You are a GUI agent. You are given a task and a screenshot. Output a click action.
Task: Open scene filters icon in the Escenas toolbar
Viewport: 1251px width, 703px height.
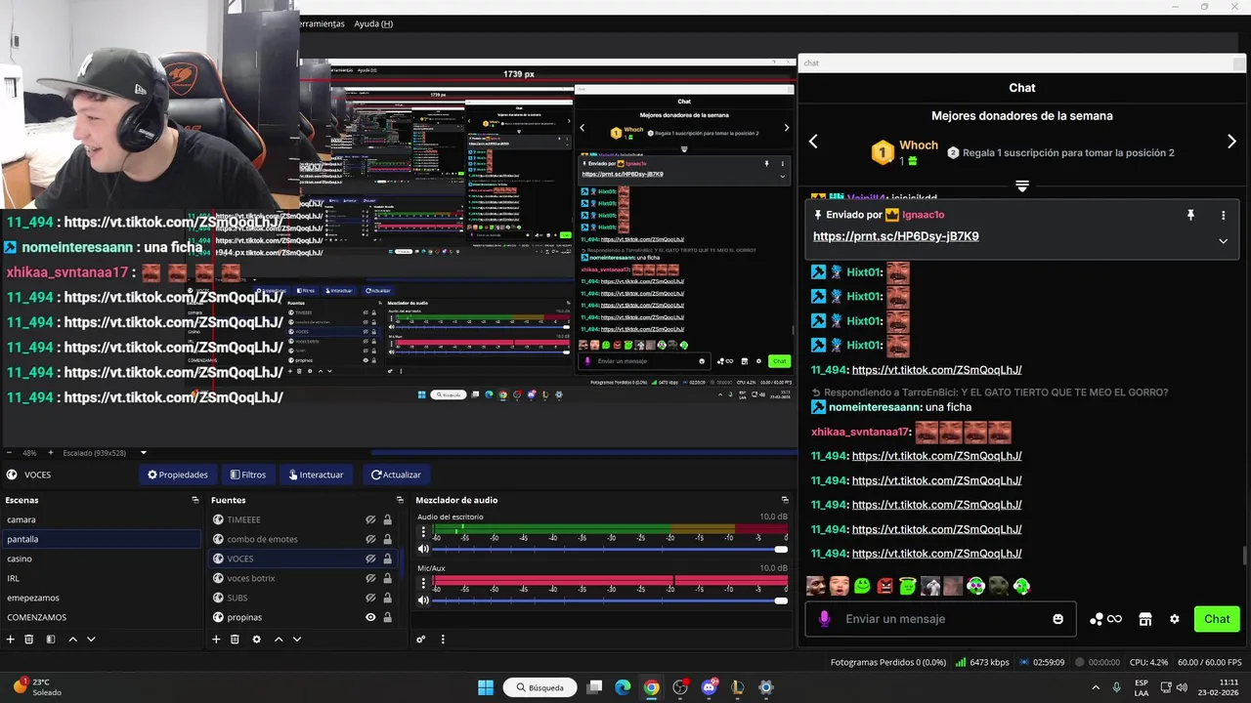pyautogui.click(x=51, y=640)
